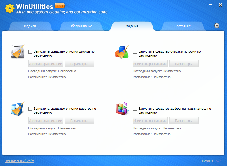227x166 pixels.
Task: Click Последний запуск: Неизвестно under registry cleaner
Action: pos(52,128)
